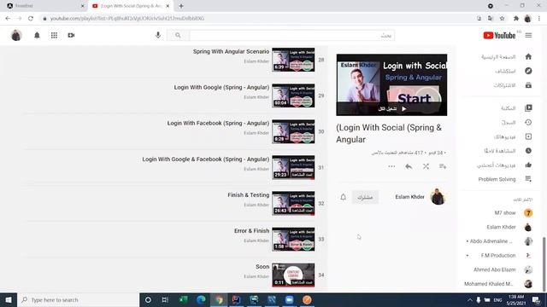
Task: Open the Eslam Khder channel avatar
Action: coord(438,197)
